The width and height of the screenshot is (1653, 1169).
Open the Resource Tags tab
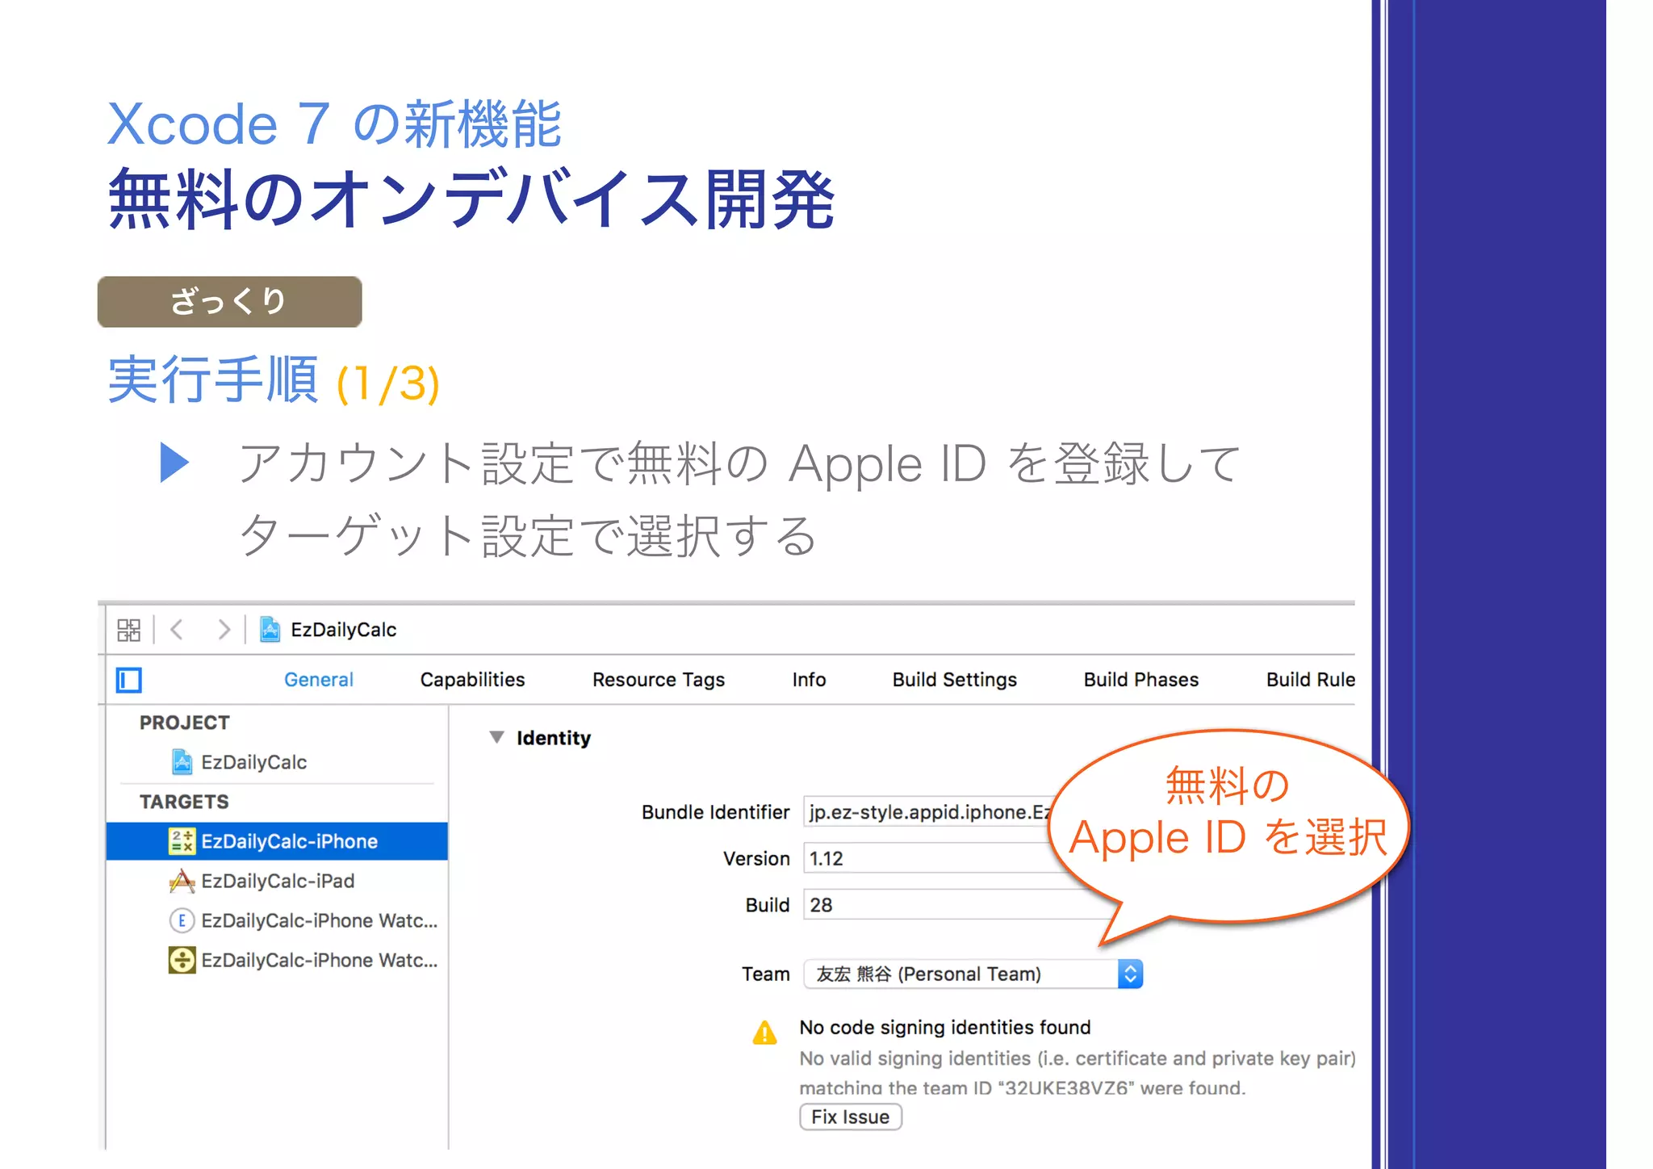tap(659, 680)
